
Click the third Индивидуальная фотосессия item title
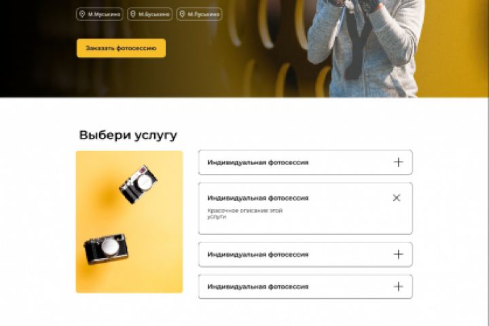tap(258, 255)
